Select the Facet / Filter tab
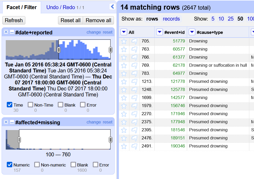 click(21, 7)
